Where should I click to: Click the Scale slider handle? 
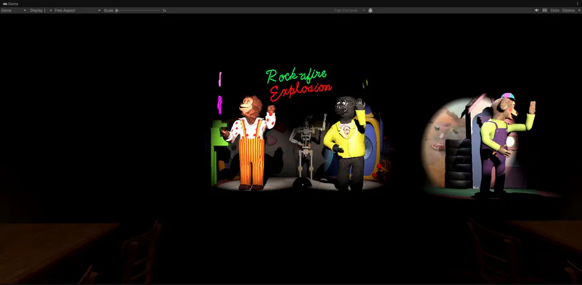coord(116,10)
